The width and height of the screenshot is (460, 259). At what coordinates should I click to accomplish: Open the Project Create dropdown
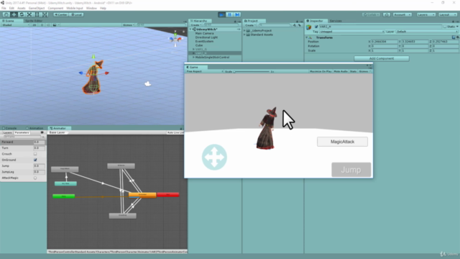pos(250,25)
